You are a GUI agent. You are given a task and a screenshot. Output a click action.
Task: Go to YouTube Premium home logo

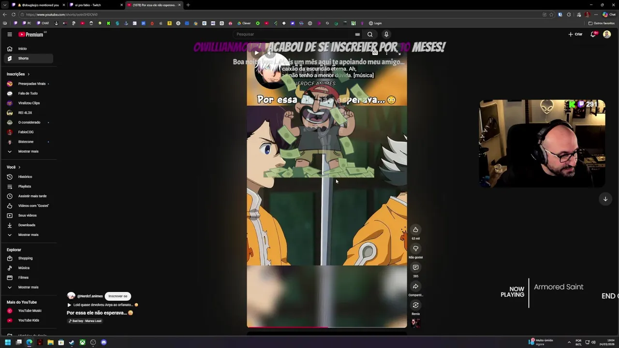(31, 34)
